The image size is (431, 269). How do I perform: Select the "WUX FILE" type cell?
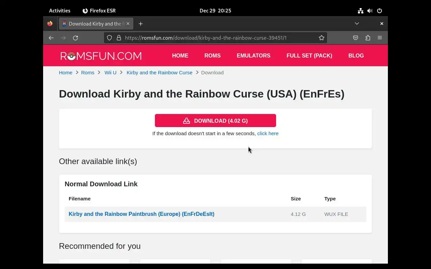pos(336,214)
